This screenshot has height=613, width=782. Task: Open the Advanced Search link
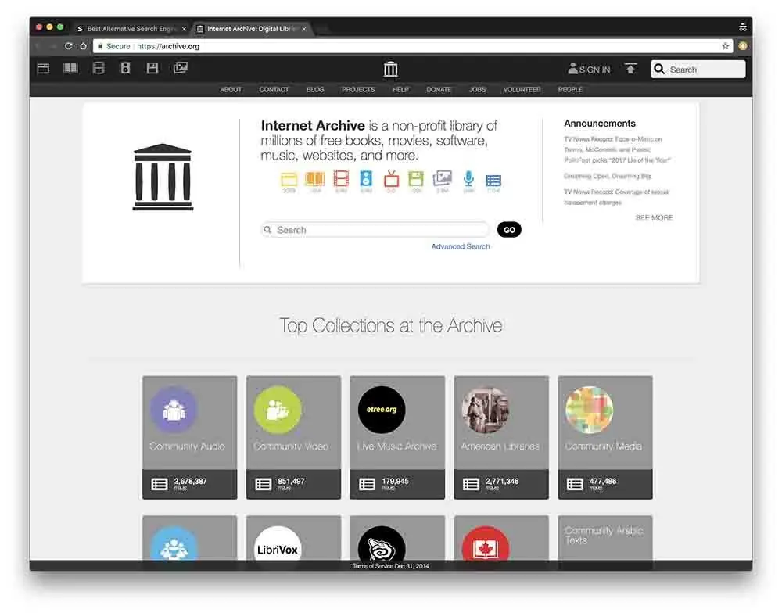(x=461, y=246)
